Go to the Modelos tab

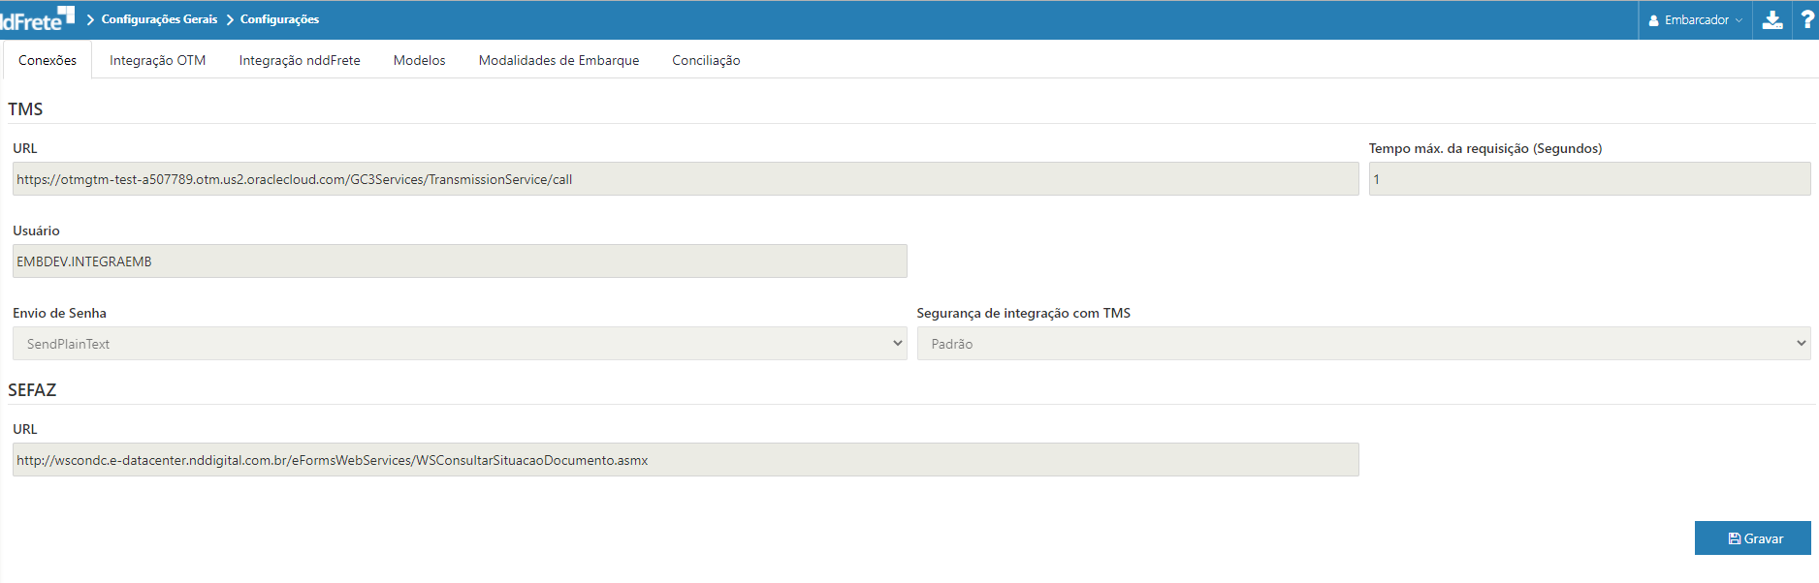[419, 60]
